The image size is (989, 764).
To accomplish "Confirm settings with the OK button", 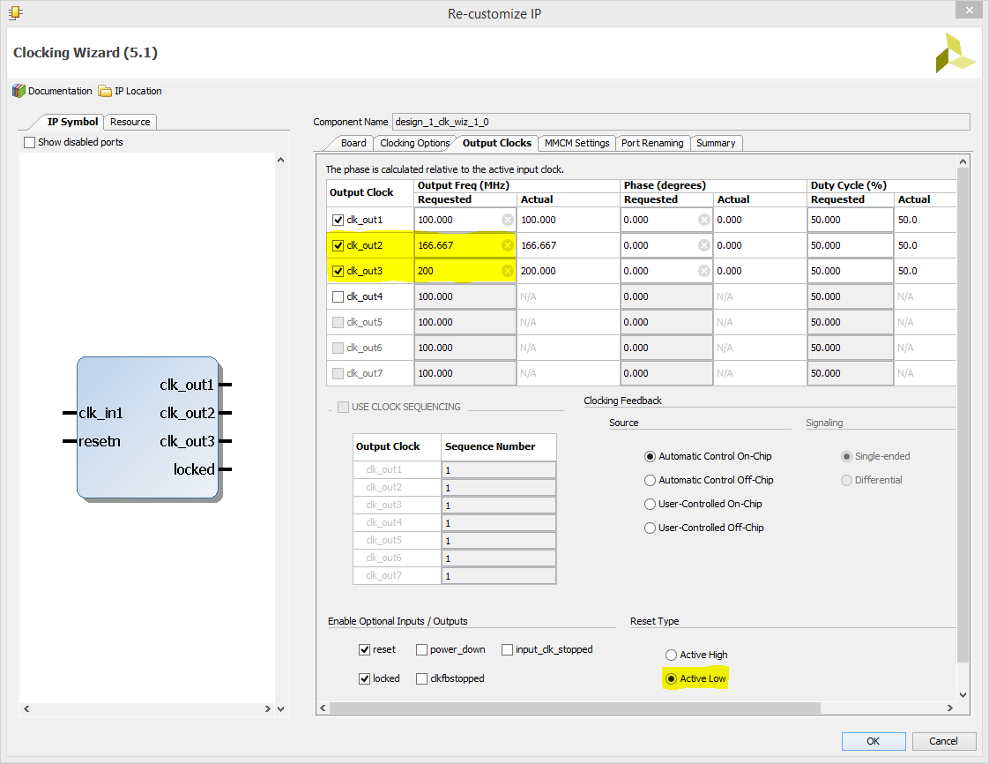I will pos(874,741).
